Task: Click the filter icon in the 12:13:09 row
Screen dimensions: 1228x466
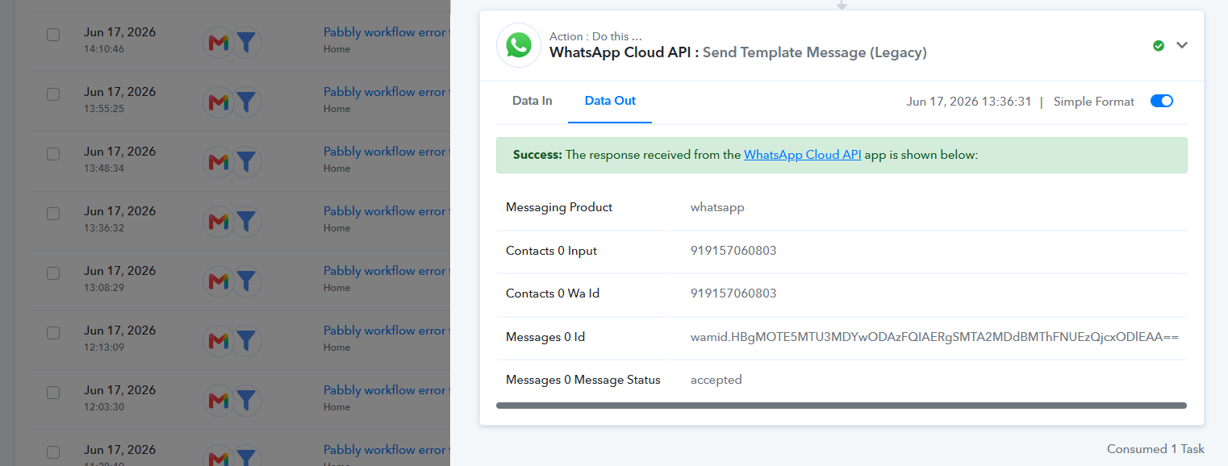Action: click(x=247, y=340)
